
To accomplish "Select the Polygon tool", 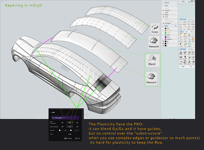I will point(193,22).
